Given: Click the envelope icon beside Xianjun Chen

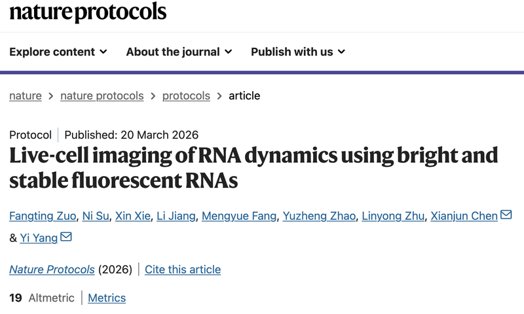Looking at the screenshot, I should point(506,215).
